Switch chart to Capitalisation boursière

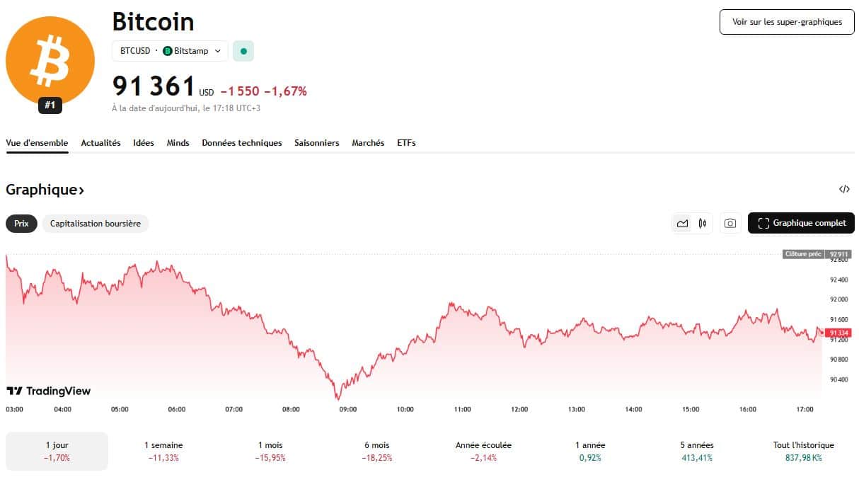point(96,224)
